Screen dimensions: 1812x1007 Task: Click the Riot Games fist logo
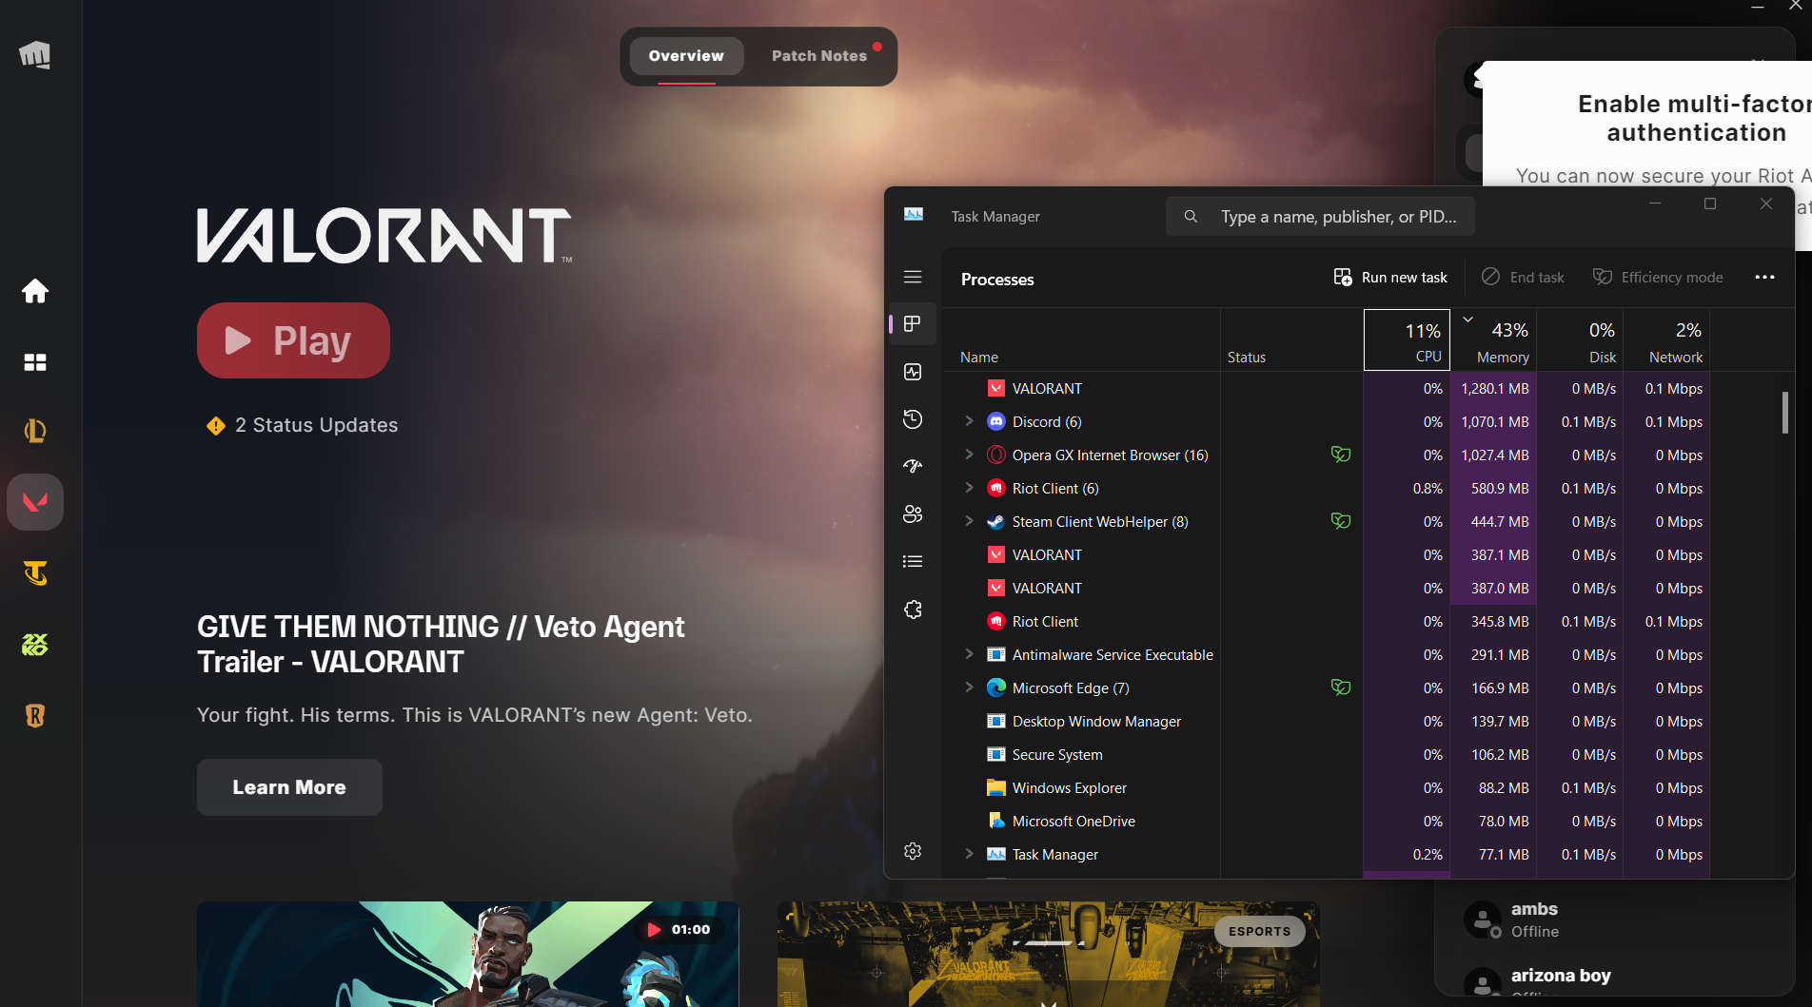35,54
